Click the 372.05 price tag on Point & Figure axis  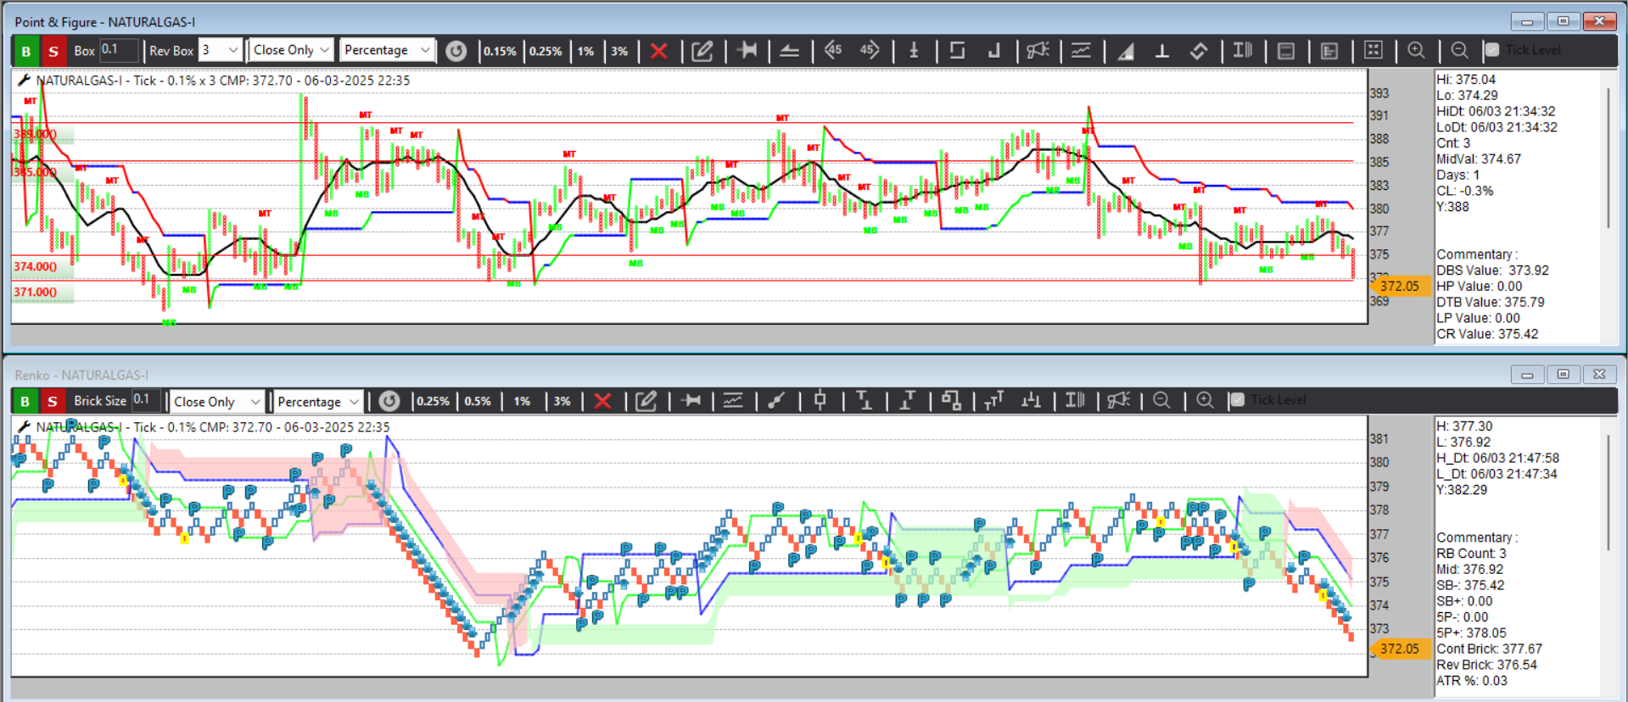click(1399, 286)
